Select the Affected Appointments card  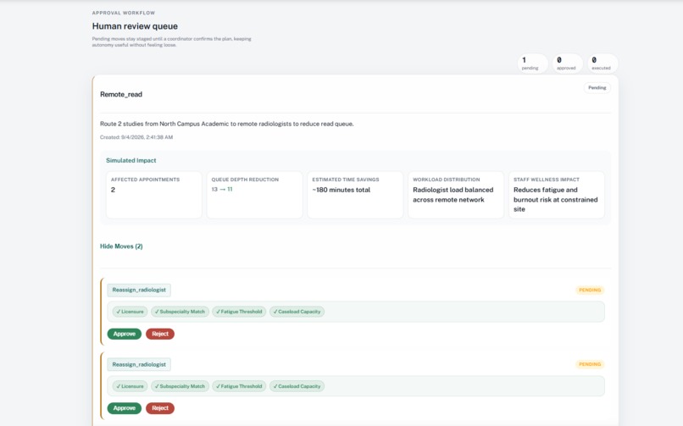tap(153, 195)
